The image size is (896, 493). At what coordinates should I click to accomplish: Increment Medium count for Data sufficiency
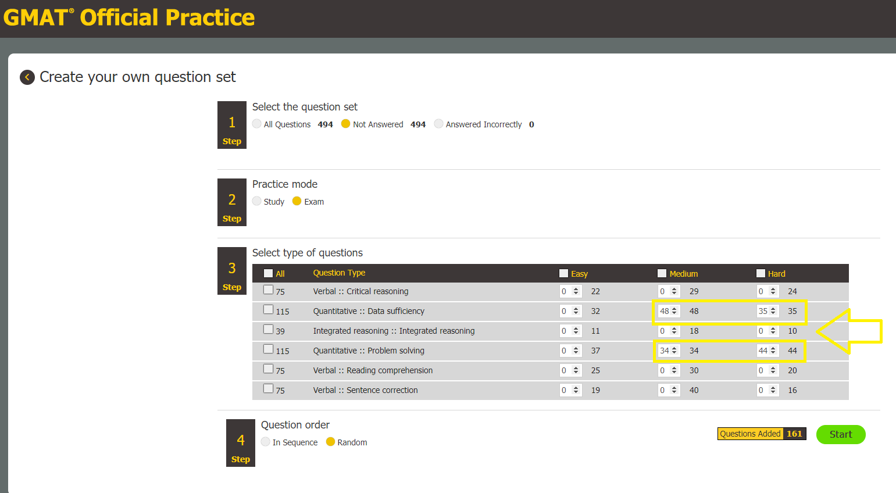point(674,308)
